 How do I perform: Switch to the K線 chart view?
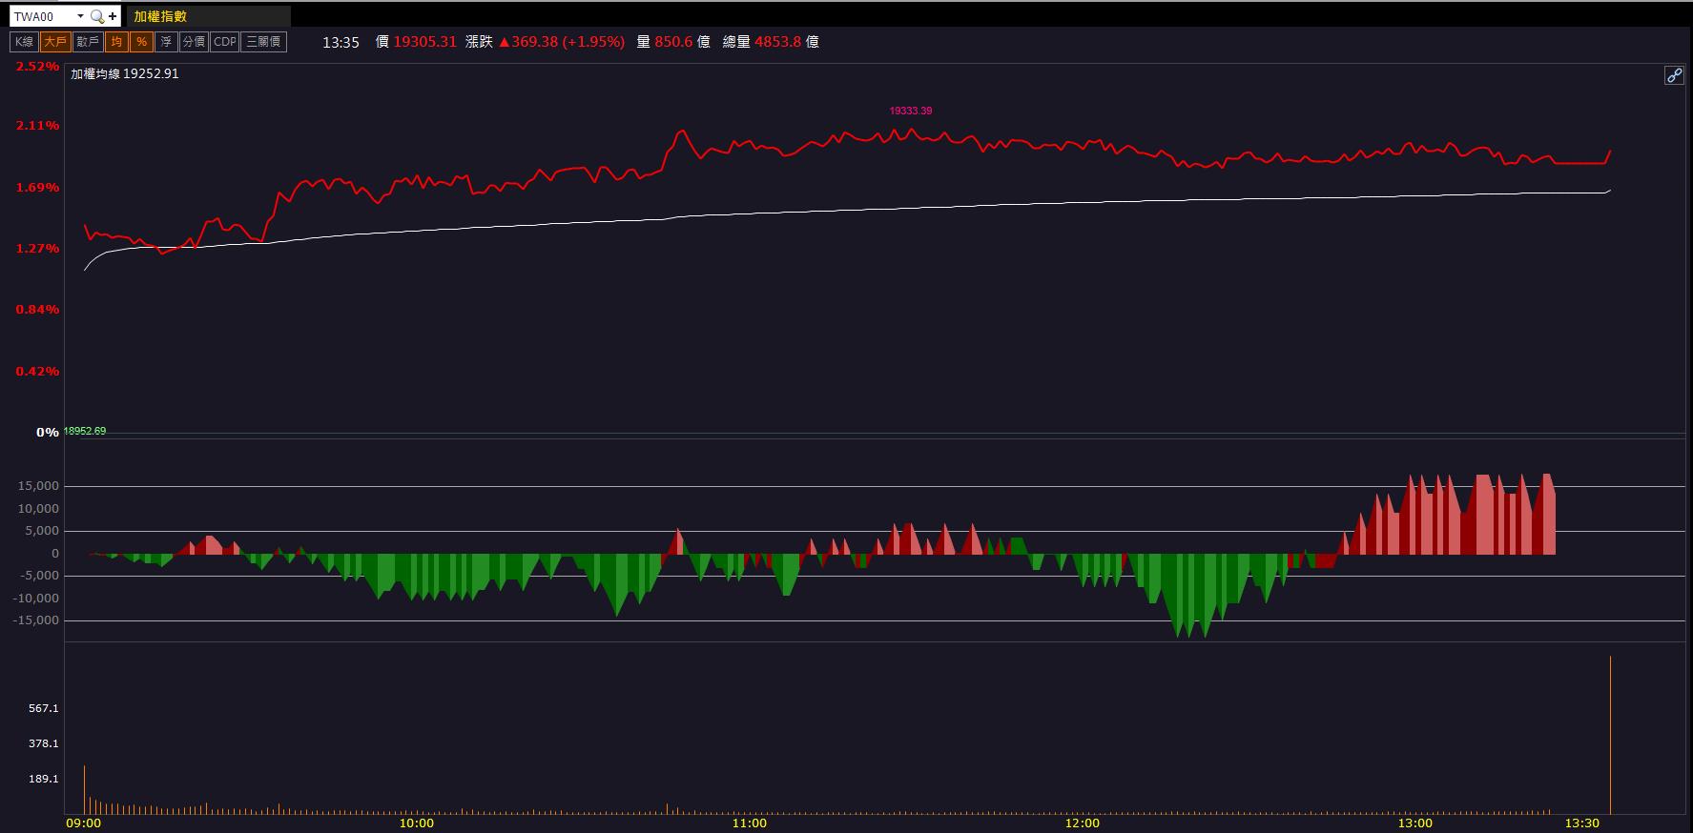(x=24, y=42)
